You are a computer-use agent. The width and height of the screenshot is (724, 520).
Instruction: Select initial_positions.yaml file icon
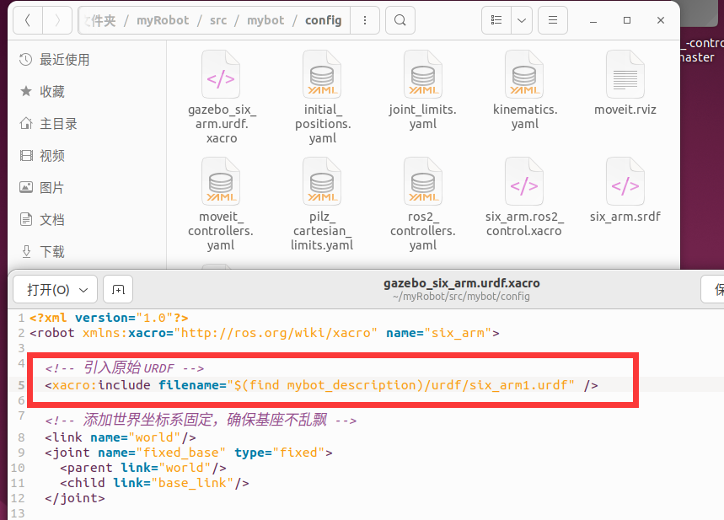(x=322, y=74)
